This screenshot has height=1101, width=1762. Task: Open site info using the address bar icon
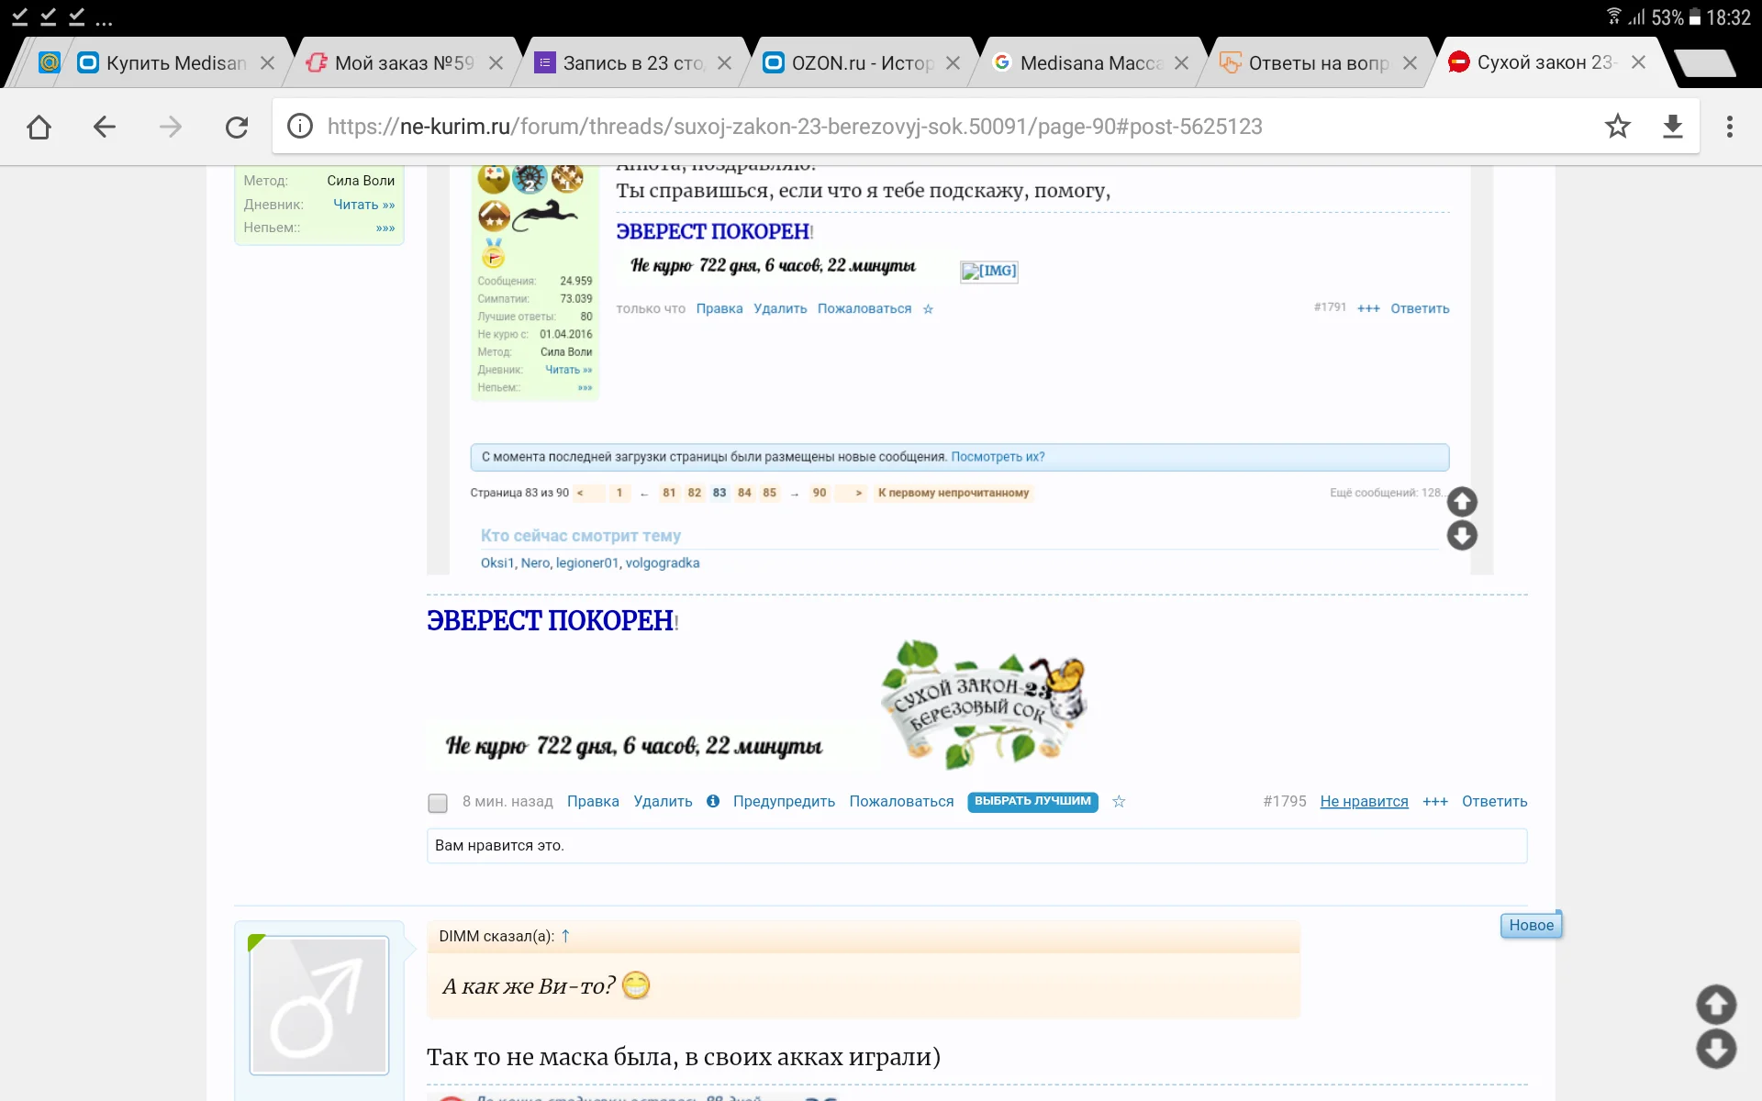[x=300, y=127]
